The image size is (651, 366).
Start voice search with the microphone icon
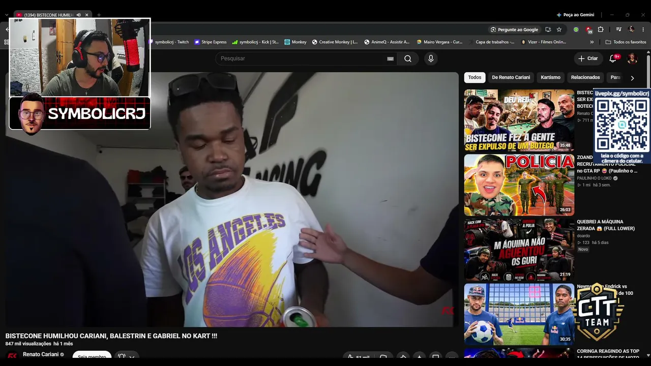[x=431, y=58]
